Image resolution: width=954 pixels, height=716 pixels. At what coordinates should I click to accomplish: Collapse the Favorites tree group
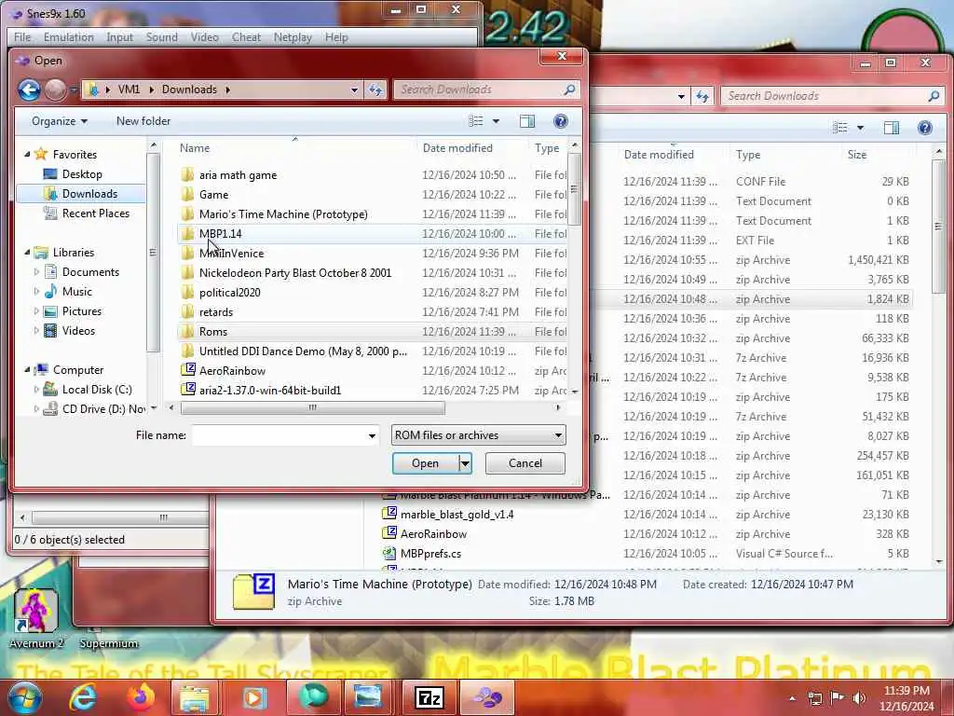27,155
